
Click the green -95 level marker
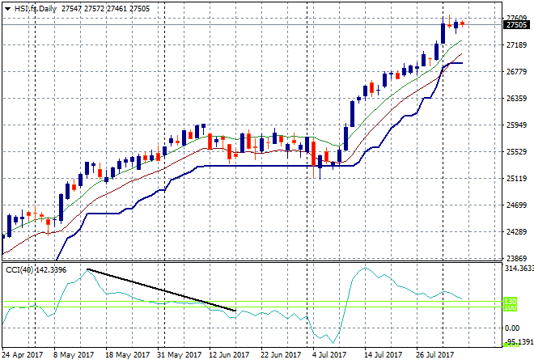click(x=511, y=345)
